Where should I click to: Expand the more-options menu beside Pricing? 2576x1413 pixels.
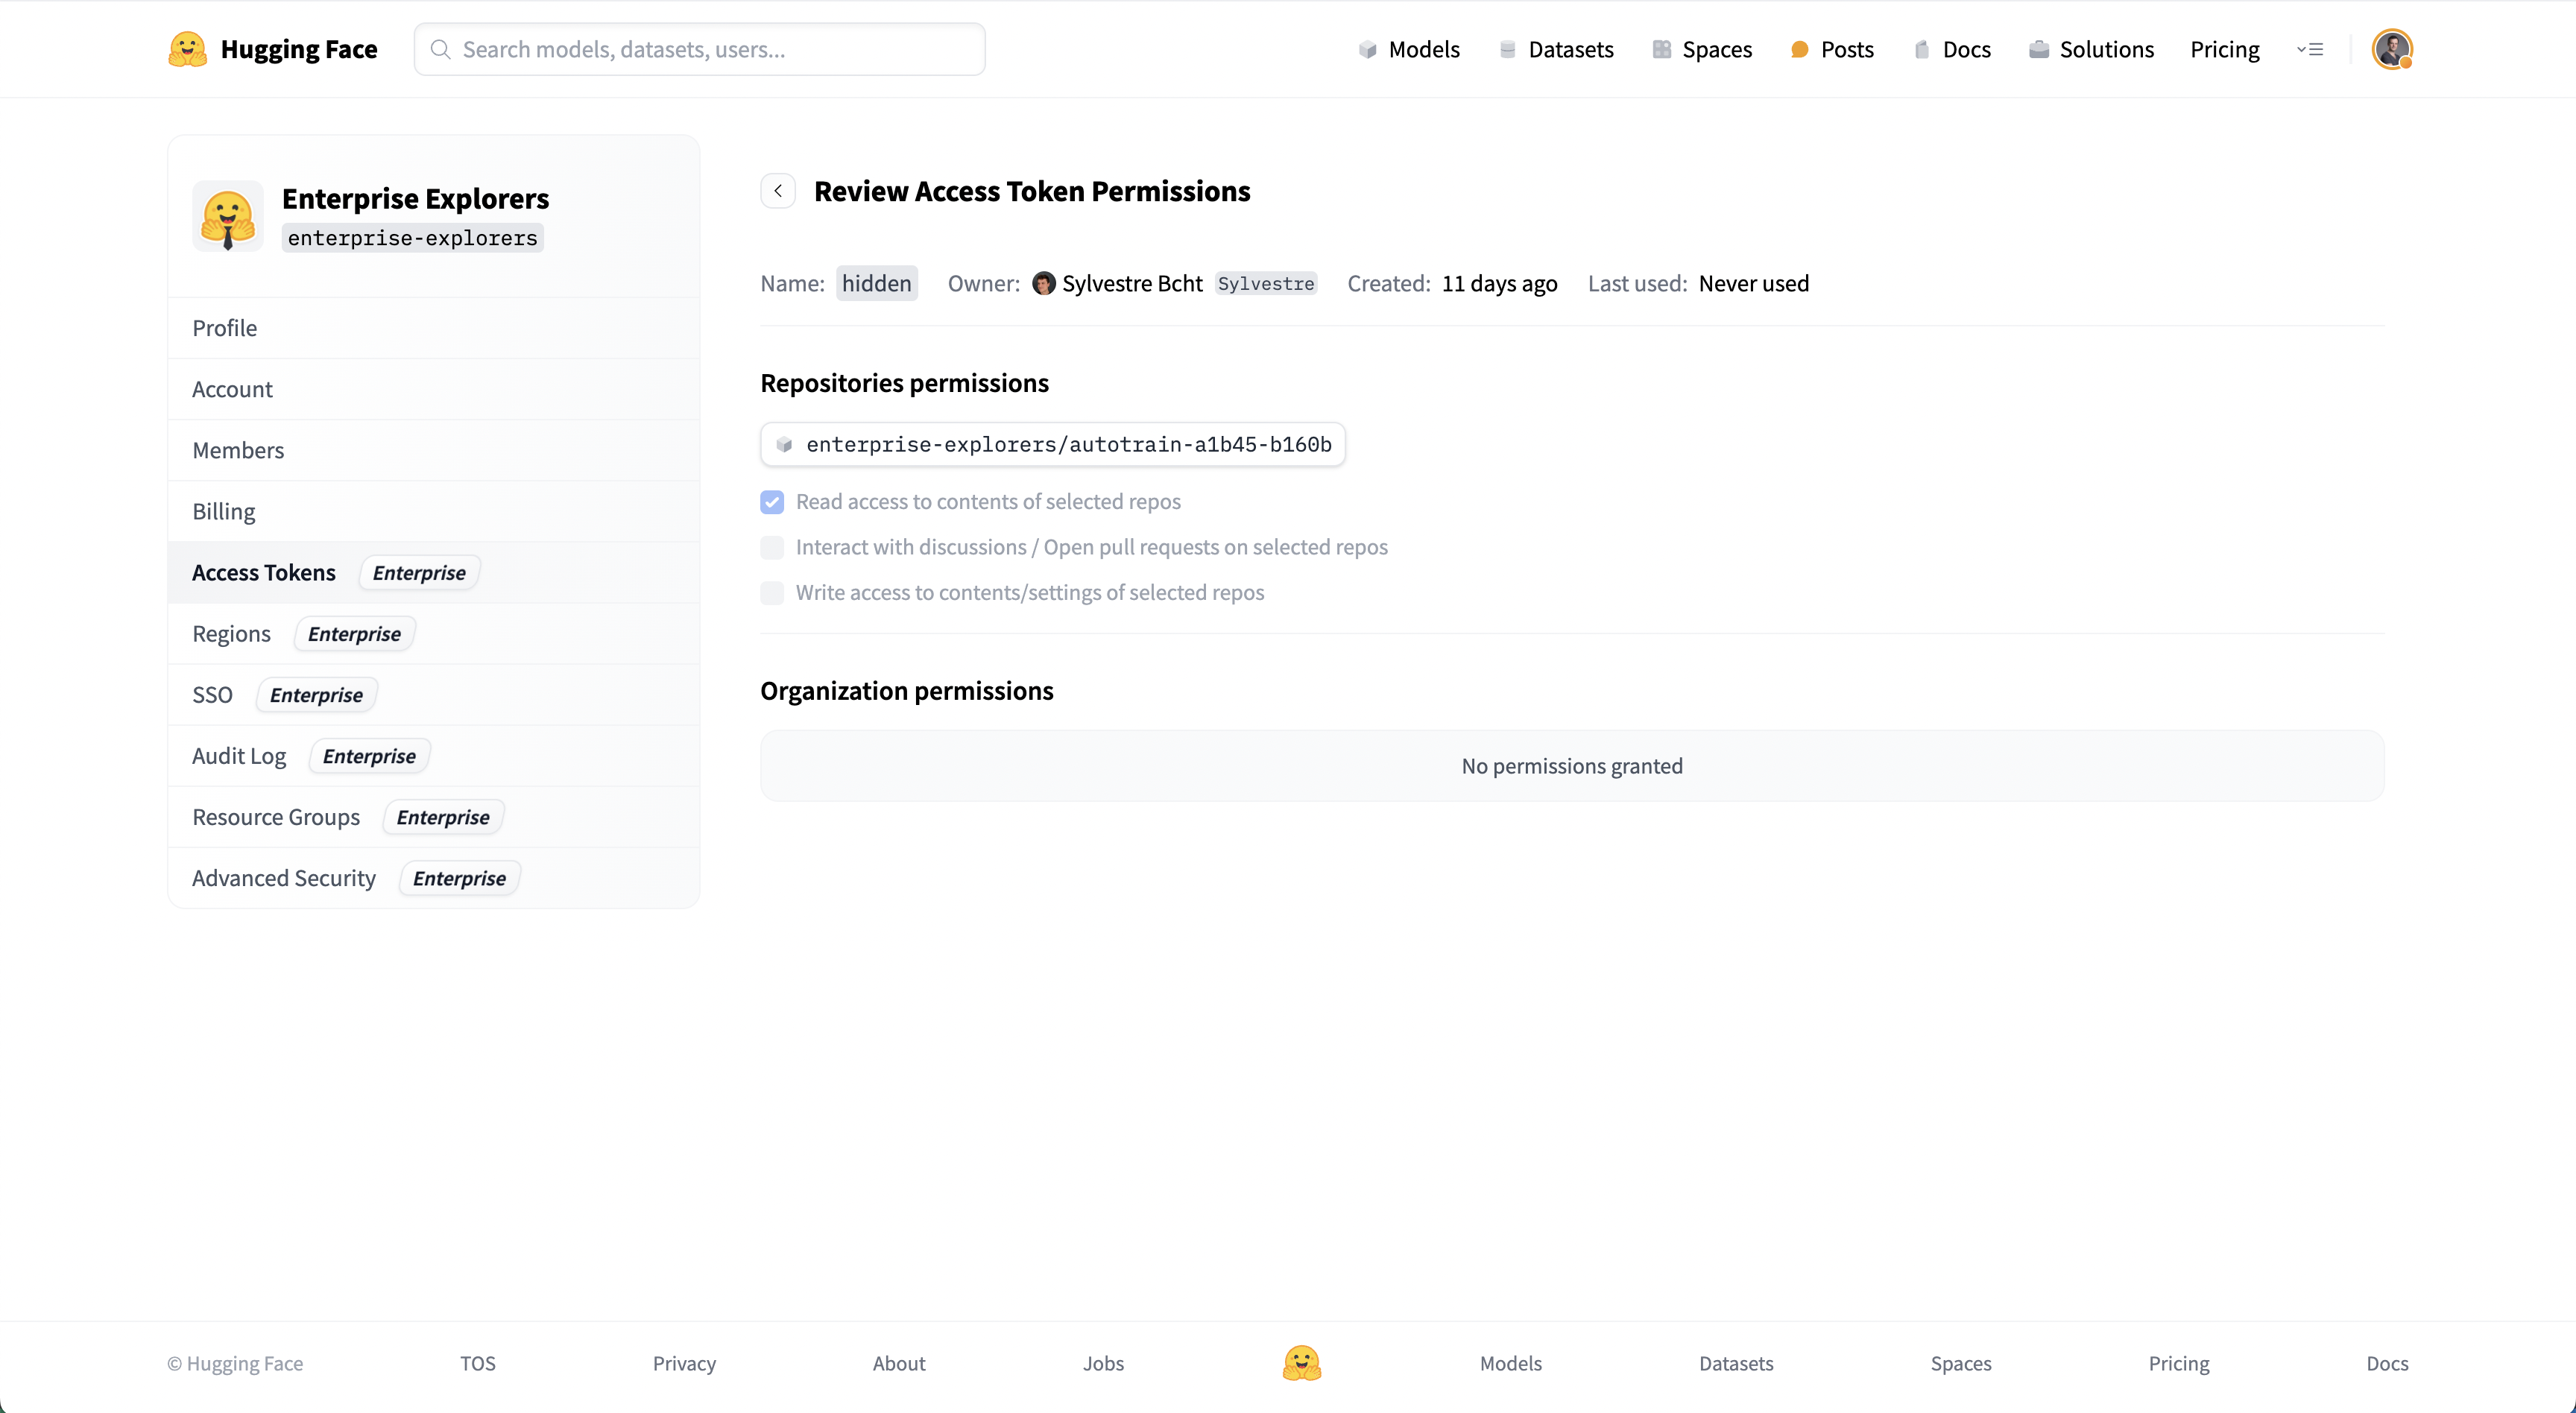(2309, 49)
